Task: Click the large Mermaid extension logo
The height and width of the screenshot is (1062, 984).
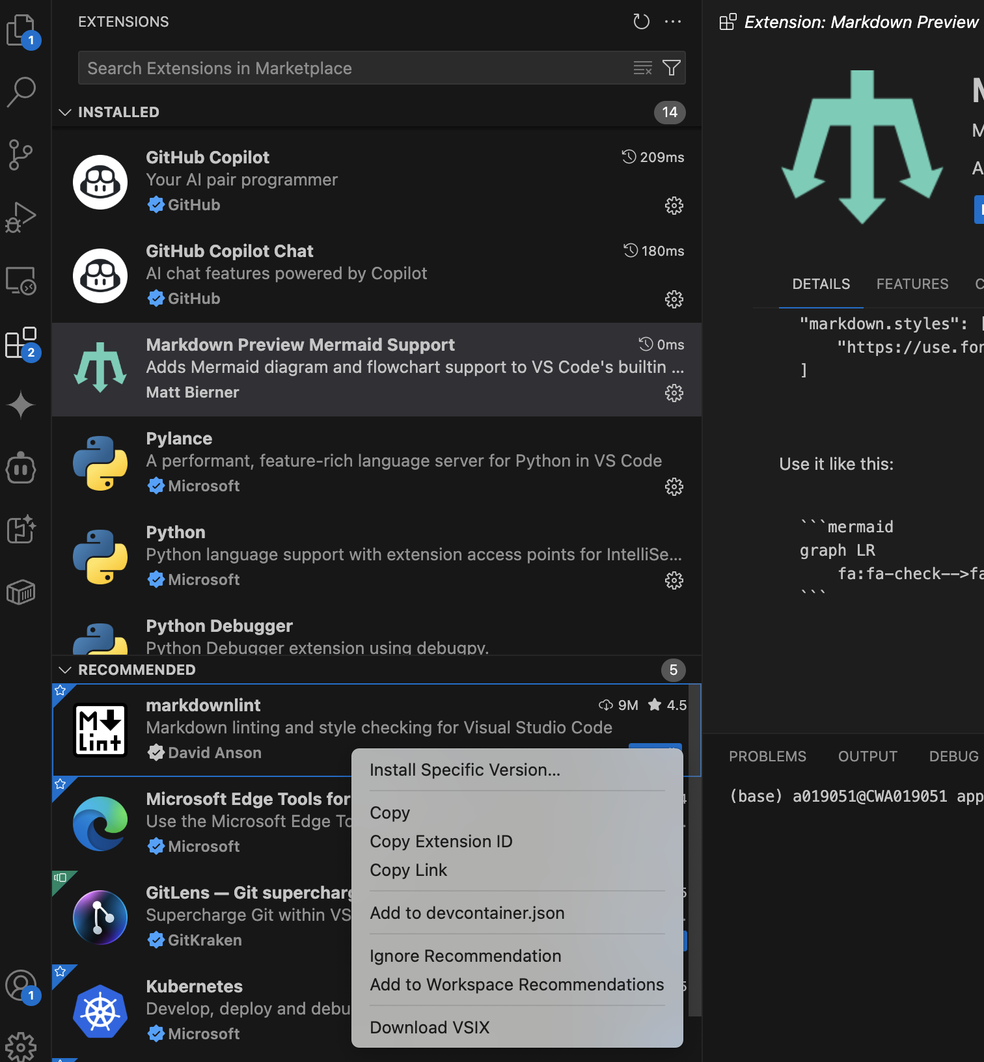Action: click(862, 147)
